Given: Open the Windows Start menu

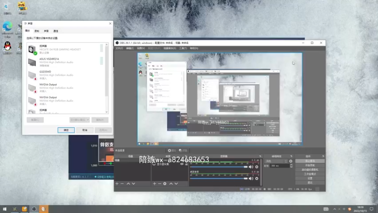Looking at the screenshot, I should [x=5, y=209].
